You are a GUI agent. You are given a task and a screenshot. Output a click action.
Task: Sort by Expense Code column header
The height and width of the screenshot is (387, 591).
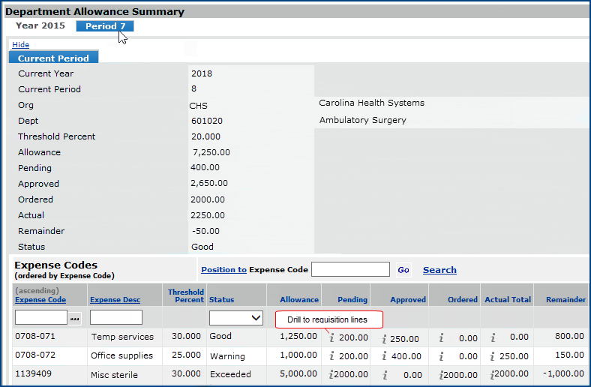pos(40,300)
